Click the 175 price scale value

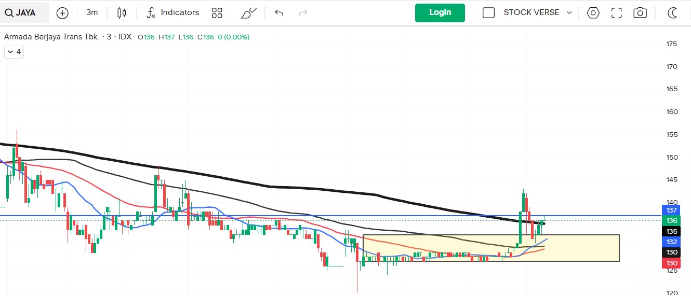672,44
